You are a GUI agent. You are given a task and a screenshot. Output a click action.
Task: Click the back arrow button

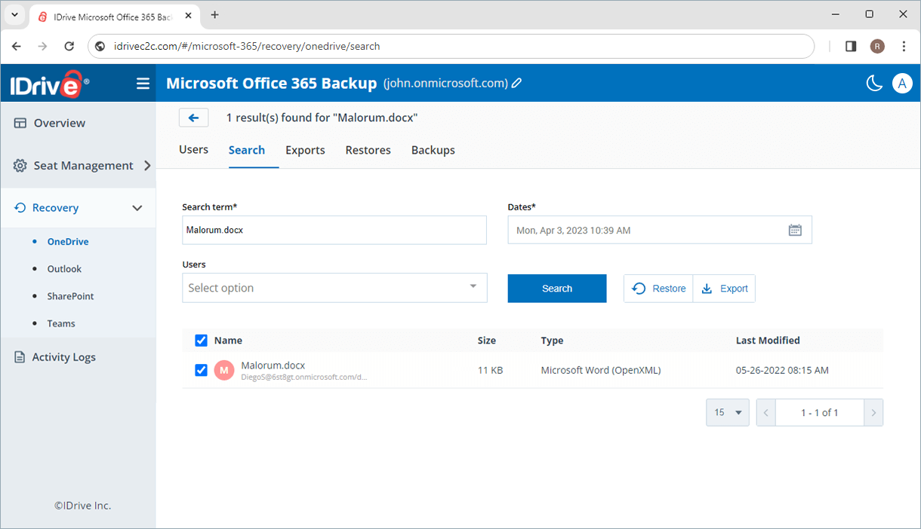(x=194, y=118)
